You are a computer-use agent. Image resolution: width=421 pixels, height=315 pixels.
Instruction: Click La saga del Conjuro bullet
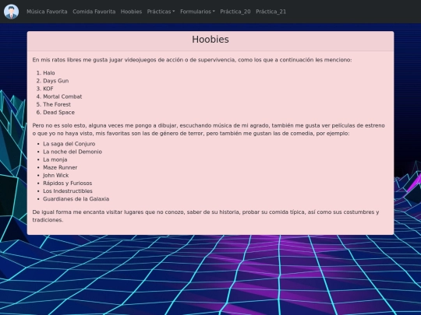(x=69, y=144)
